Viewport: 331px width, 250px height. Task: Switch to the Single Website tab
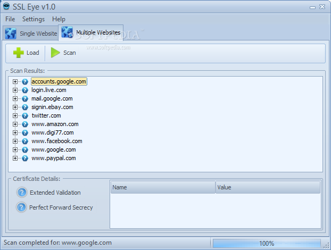click(31, 34)
